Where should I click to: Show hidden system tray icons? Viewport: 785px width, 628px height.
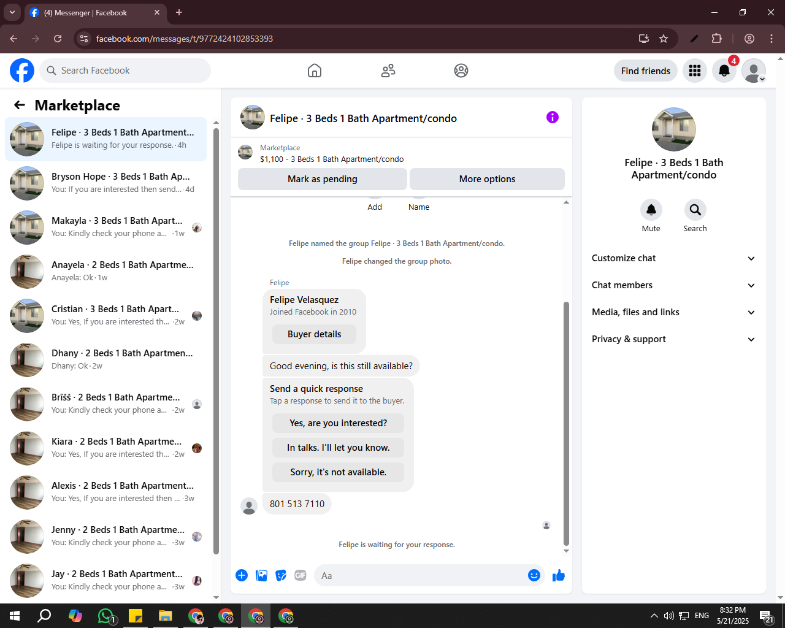[x=654, y=616]
